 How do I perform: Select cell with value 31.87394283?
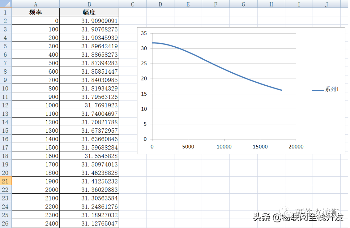click(89, 63)
